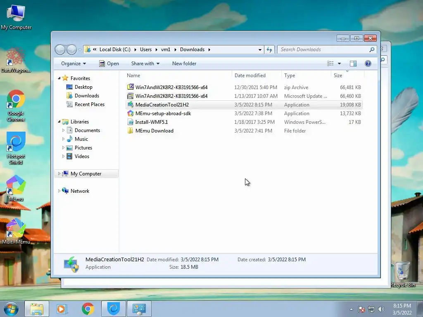Open the My Computer desktop icon

point(16,17)
